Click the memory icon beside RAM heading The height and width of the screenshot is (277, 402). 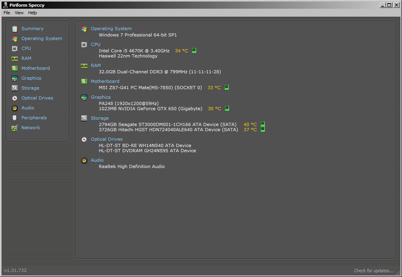84,66
